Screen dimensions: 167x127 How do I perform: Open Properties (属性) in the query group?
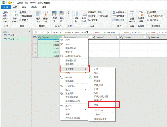pos(23,12)
